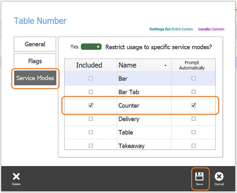The width and height of the screenshot is (237, 193).
Task: Select the Takeaway row name
Action: pyautogui.click(x=131, y=146)
